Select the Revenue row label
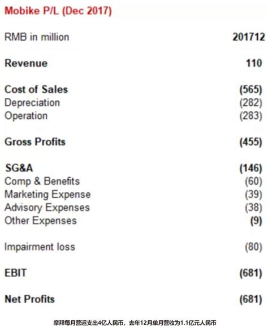Image resolution: width=268 pixels, height=327 pixels. (x=26, y=63)
